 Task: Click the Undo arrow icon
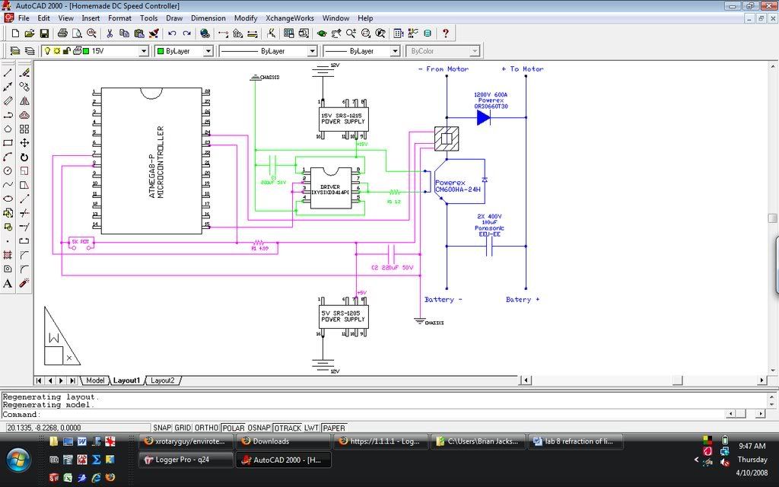(172, 33)
